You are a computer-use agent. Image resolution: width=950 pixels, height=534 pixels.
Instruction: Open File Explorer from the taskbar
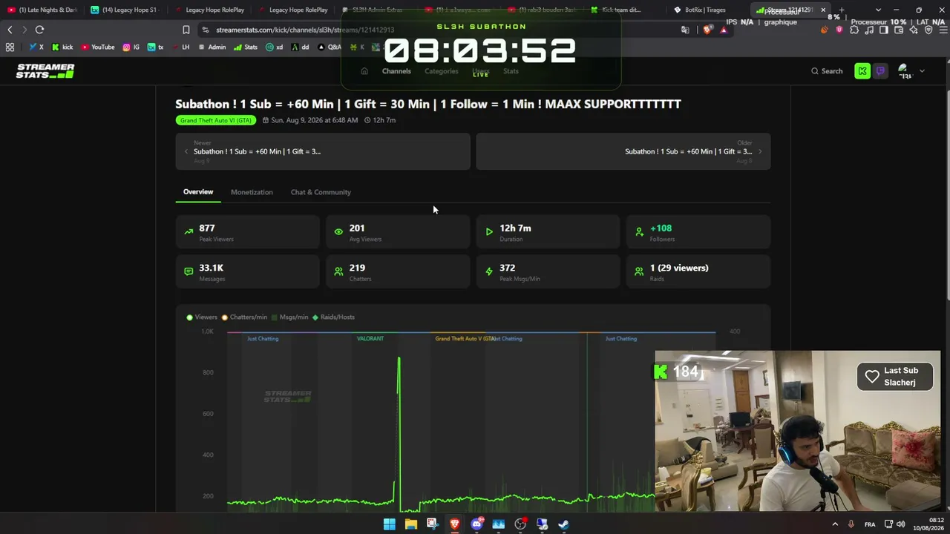coord(411,524)
